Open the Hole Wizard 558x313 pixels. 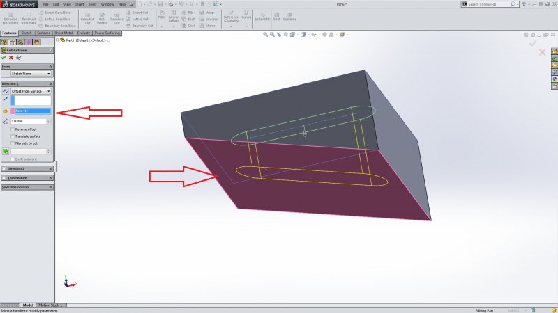(x=102, y=19)
